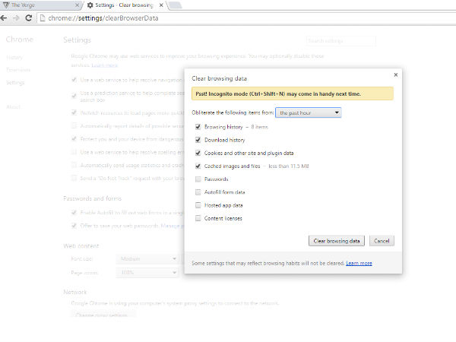Click the new tab button

tap(174, 5)
